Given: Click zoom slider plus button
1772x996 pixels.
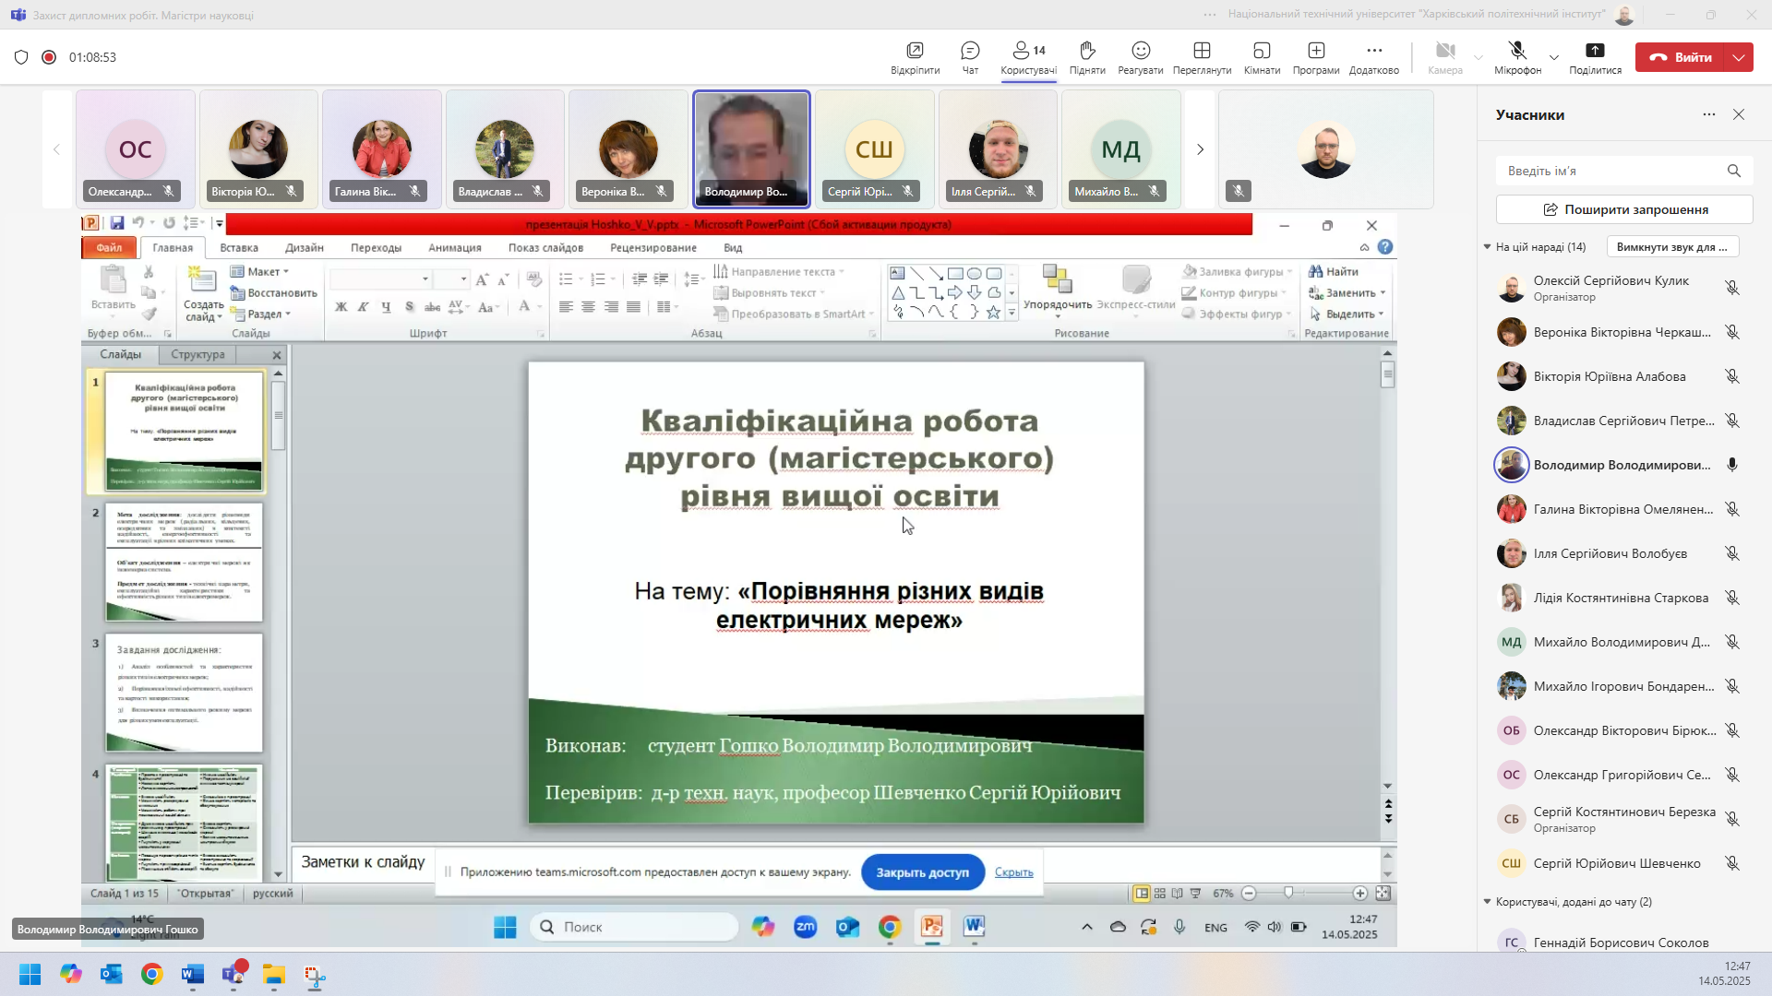Looking at the screenshot, I should point(1359,893).
